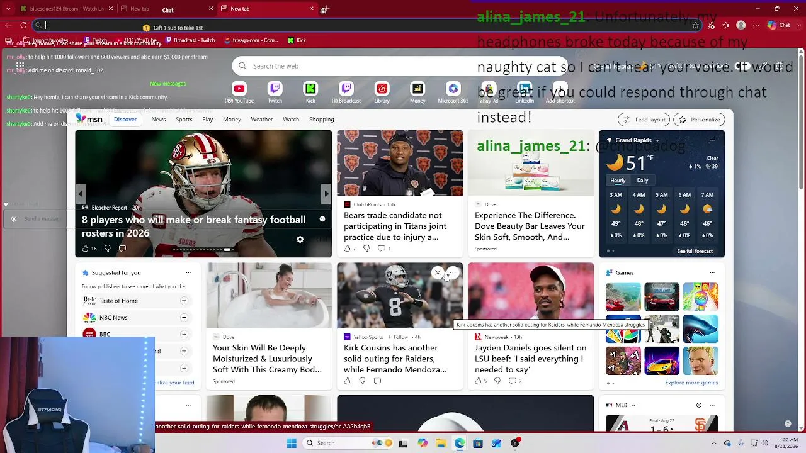This screenshot has width=806, height=453.
Task: Open the Twitch shortcut tile
Action: [x=275, y=92]
